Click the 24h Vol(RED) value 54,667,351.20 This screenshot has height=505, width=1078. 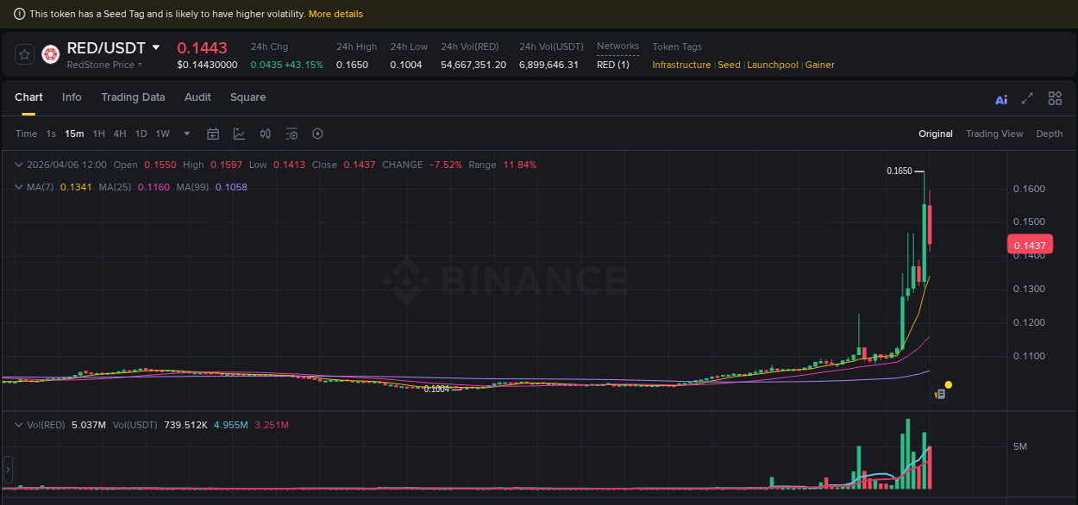[x=473, y=65]
